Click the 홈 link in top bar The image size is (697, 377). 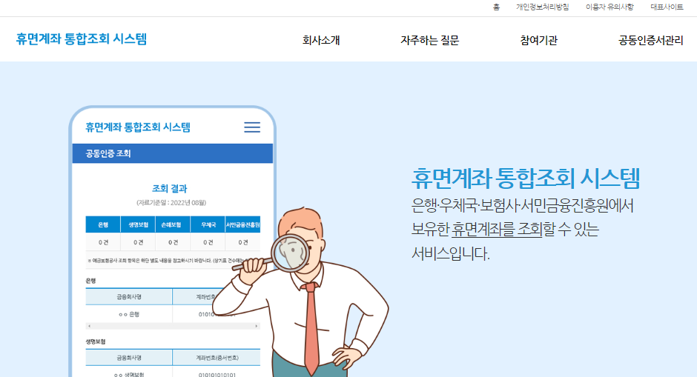[x=496, y=7]
